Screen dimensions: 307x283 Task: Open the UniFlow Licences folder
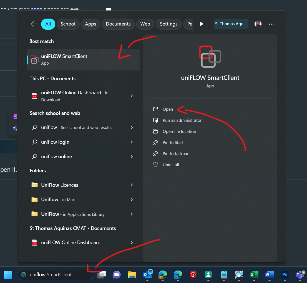(x=83, y=185)
